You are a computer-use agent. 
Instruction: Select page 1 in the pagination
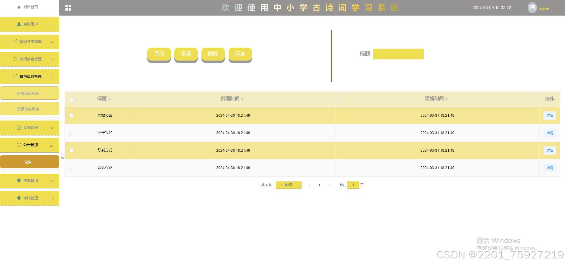pos(319,185)
